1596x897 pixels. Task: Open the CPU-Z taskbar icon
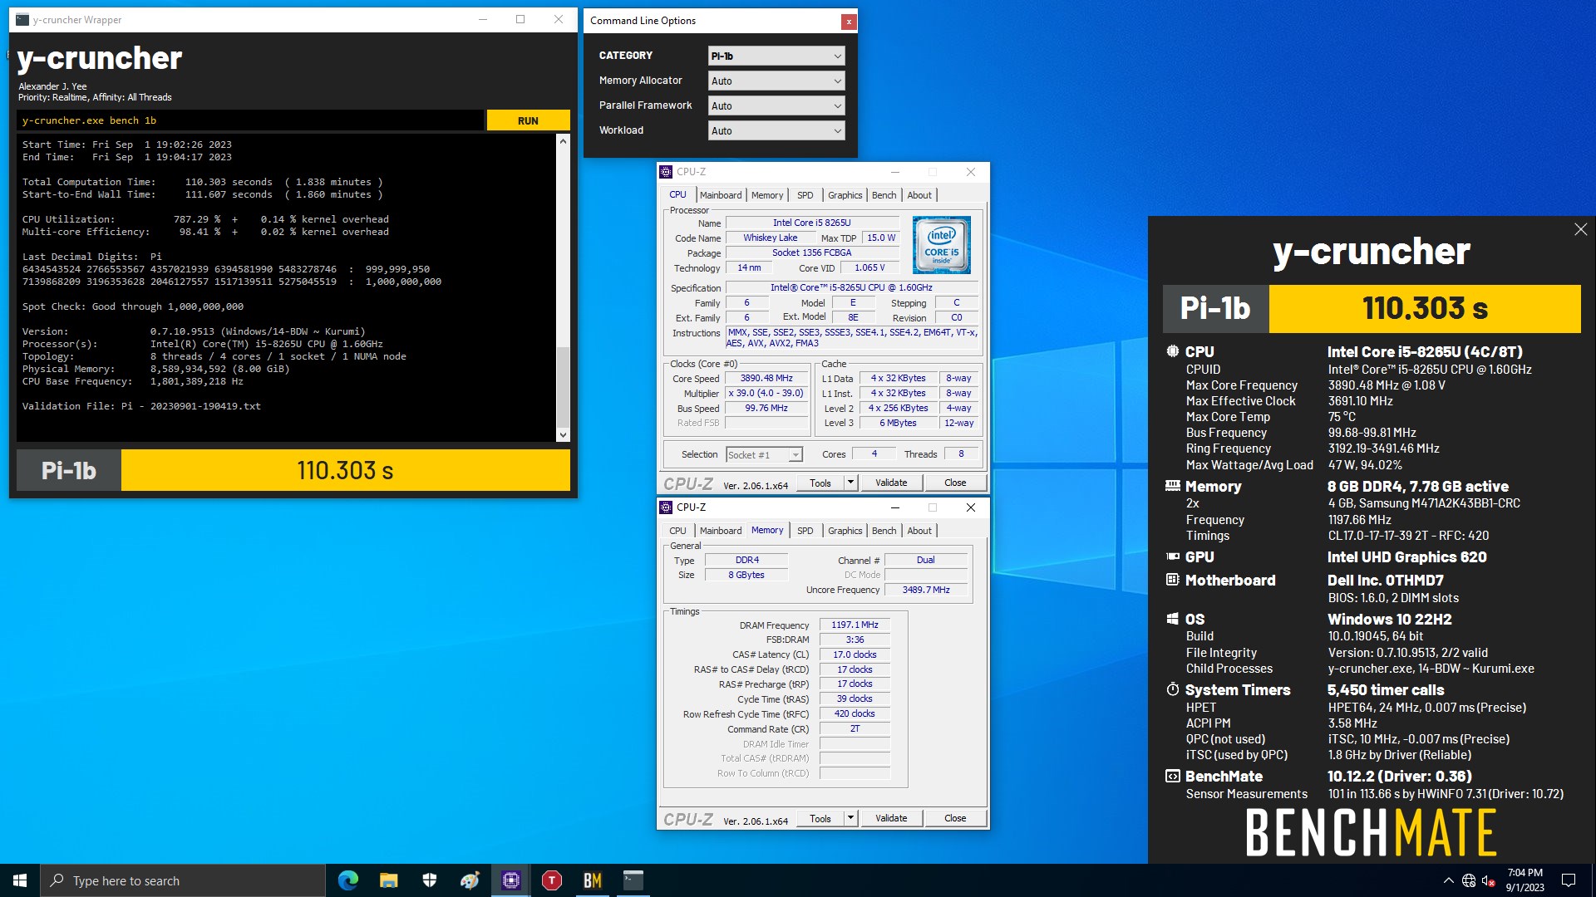coord(510,880)
